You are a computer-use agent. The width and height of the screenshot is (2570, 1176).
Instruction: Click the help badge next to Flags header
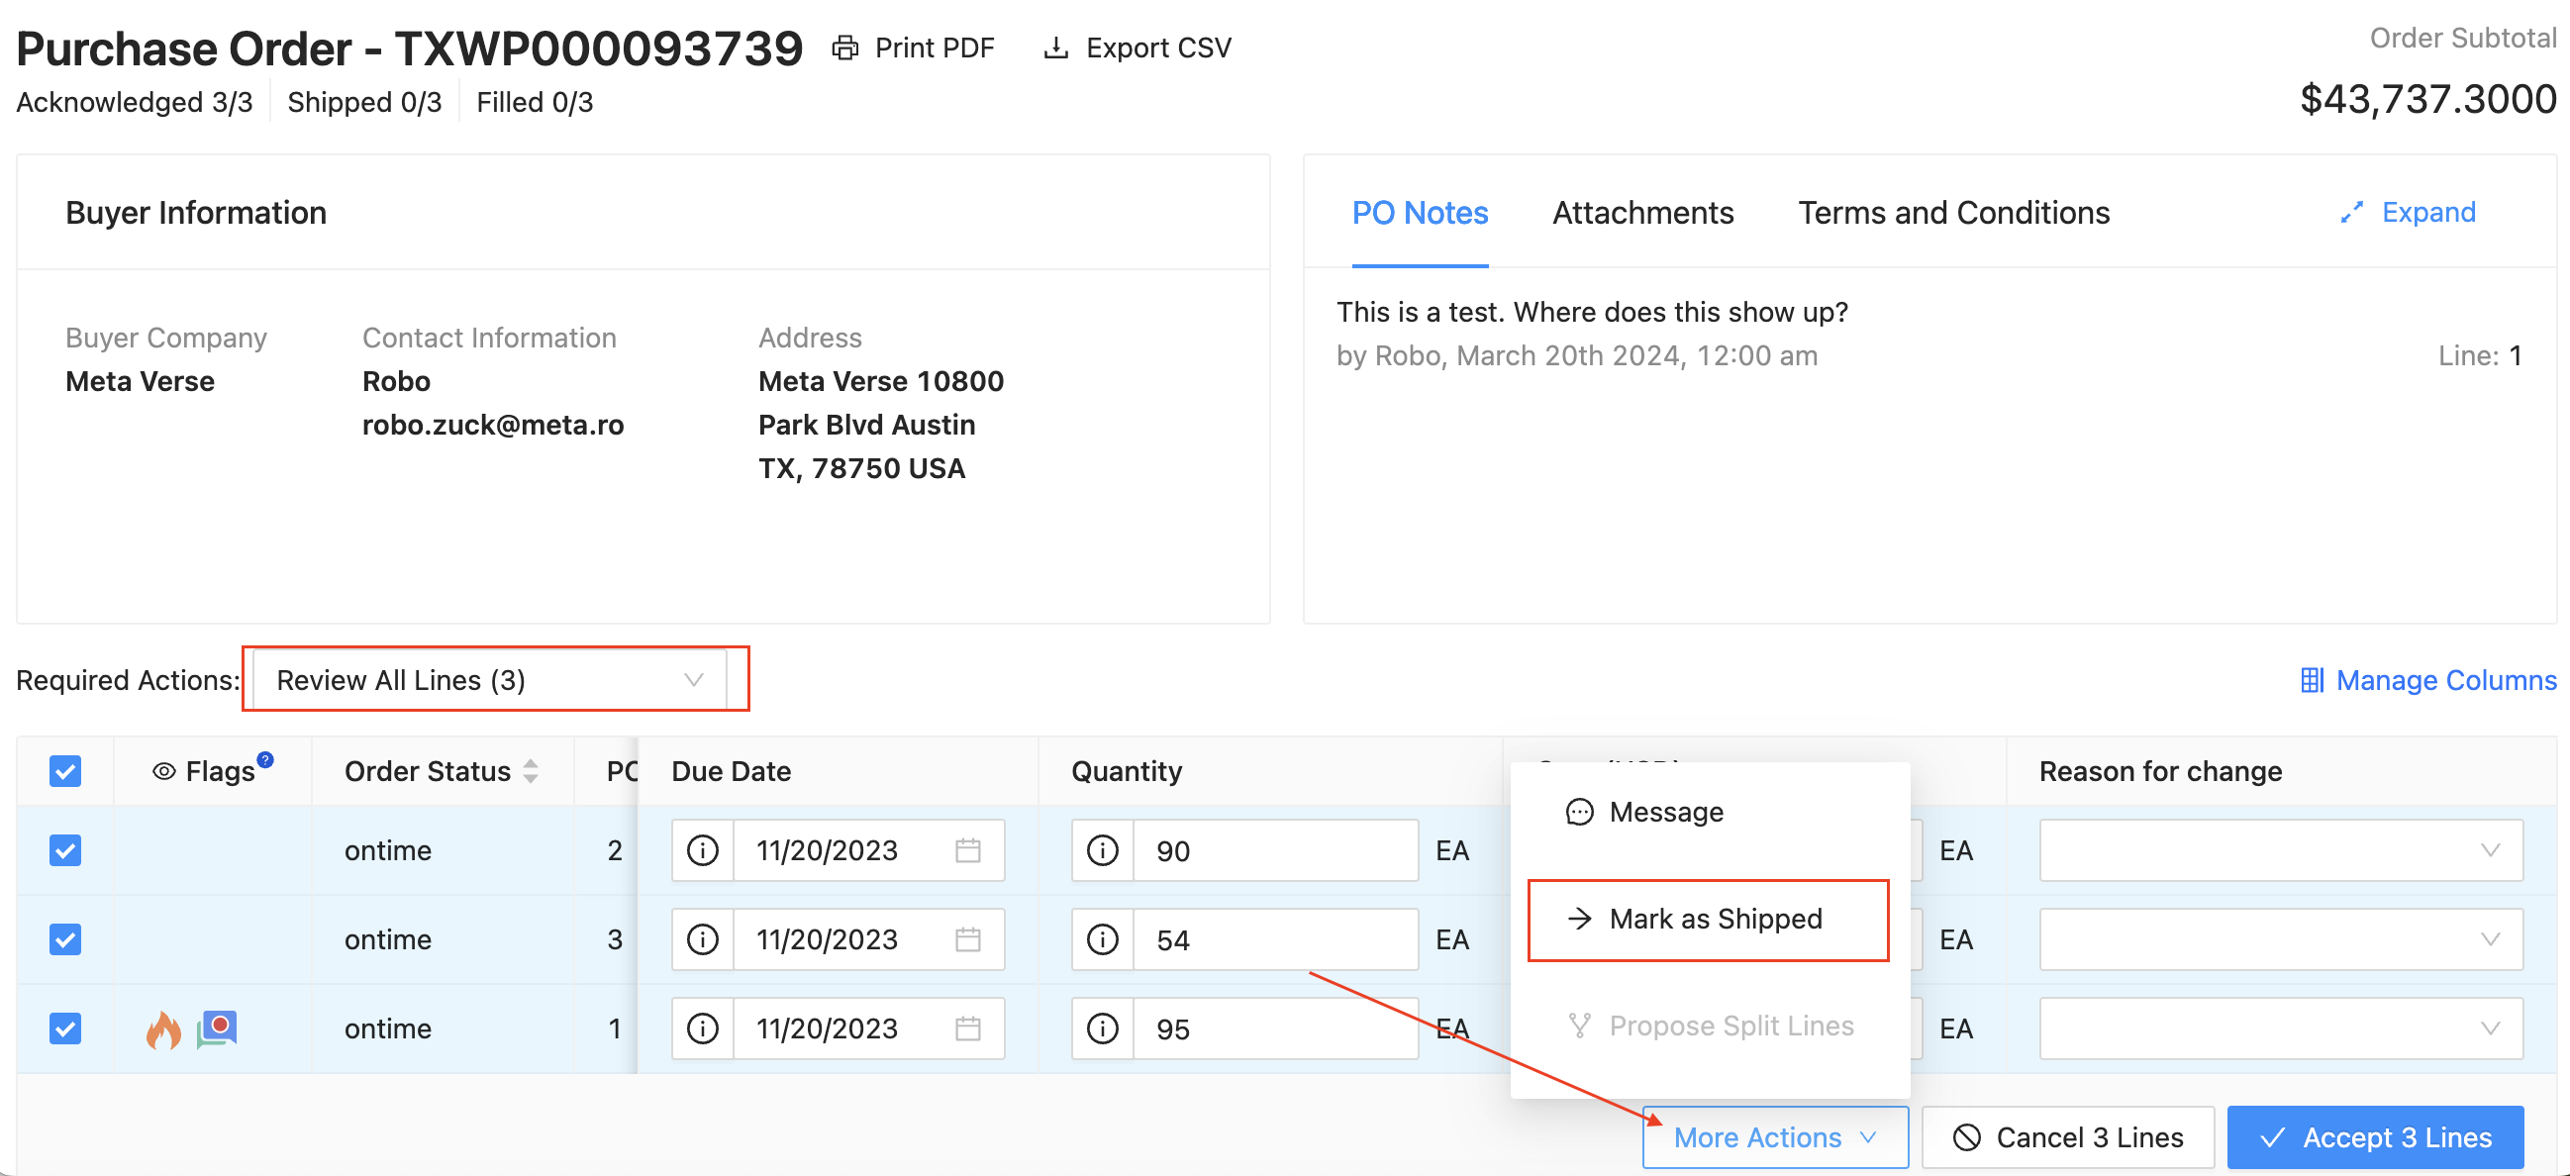264,758
